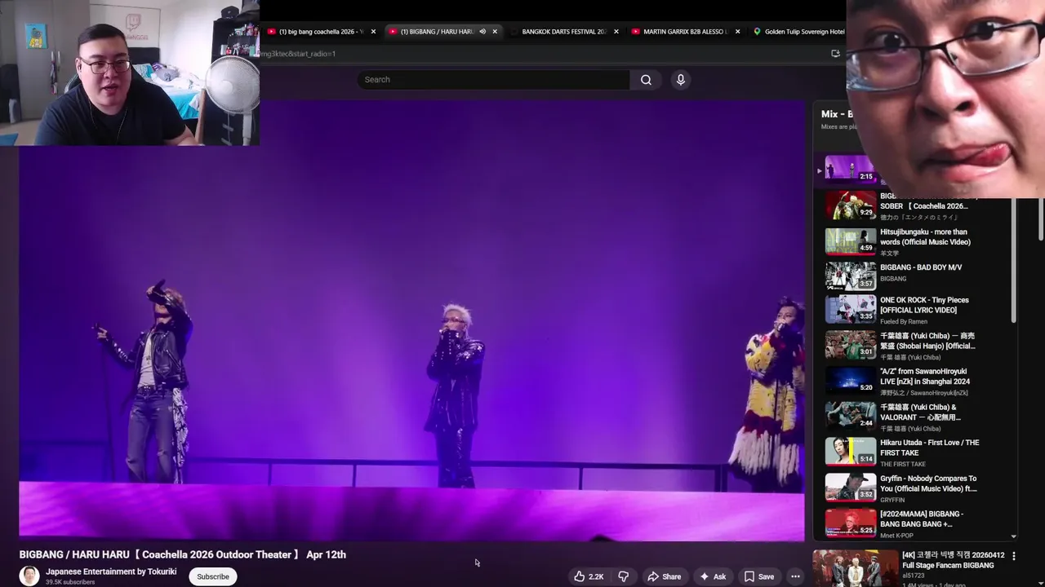
Task: Open Gryffin Nobody Compares To You thumbnail
Action: tap(850, 488)
